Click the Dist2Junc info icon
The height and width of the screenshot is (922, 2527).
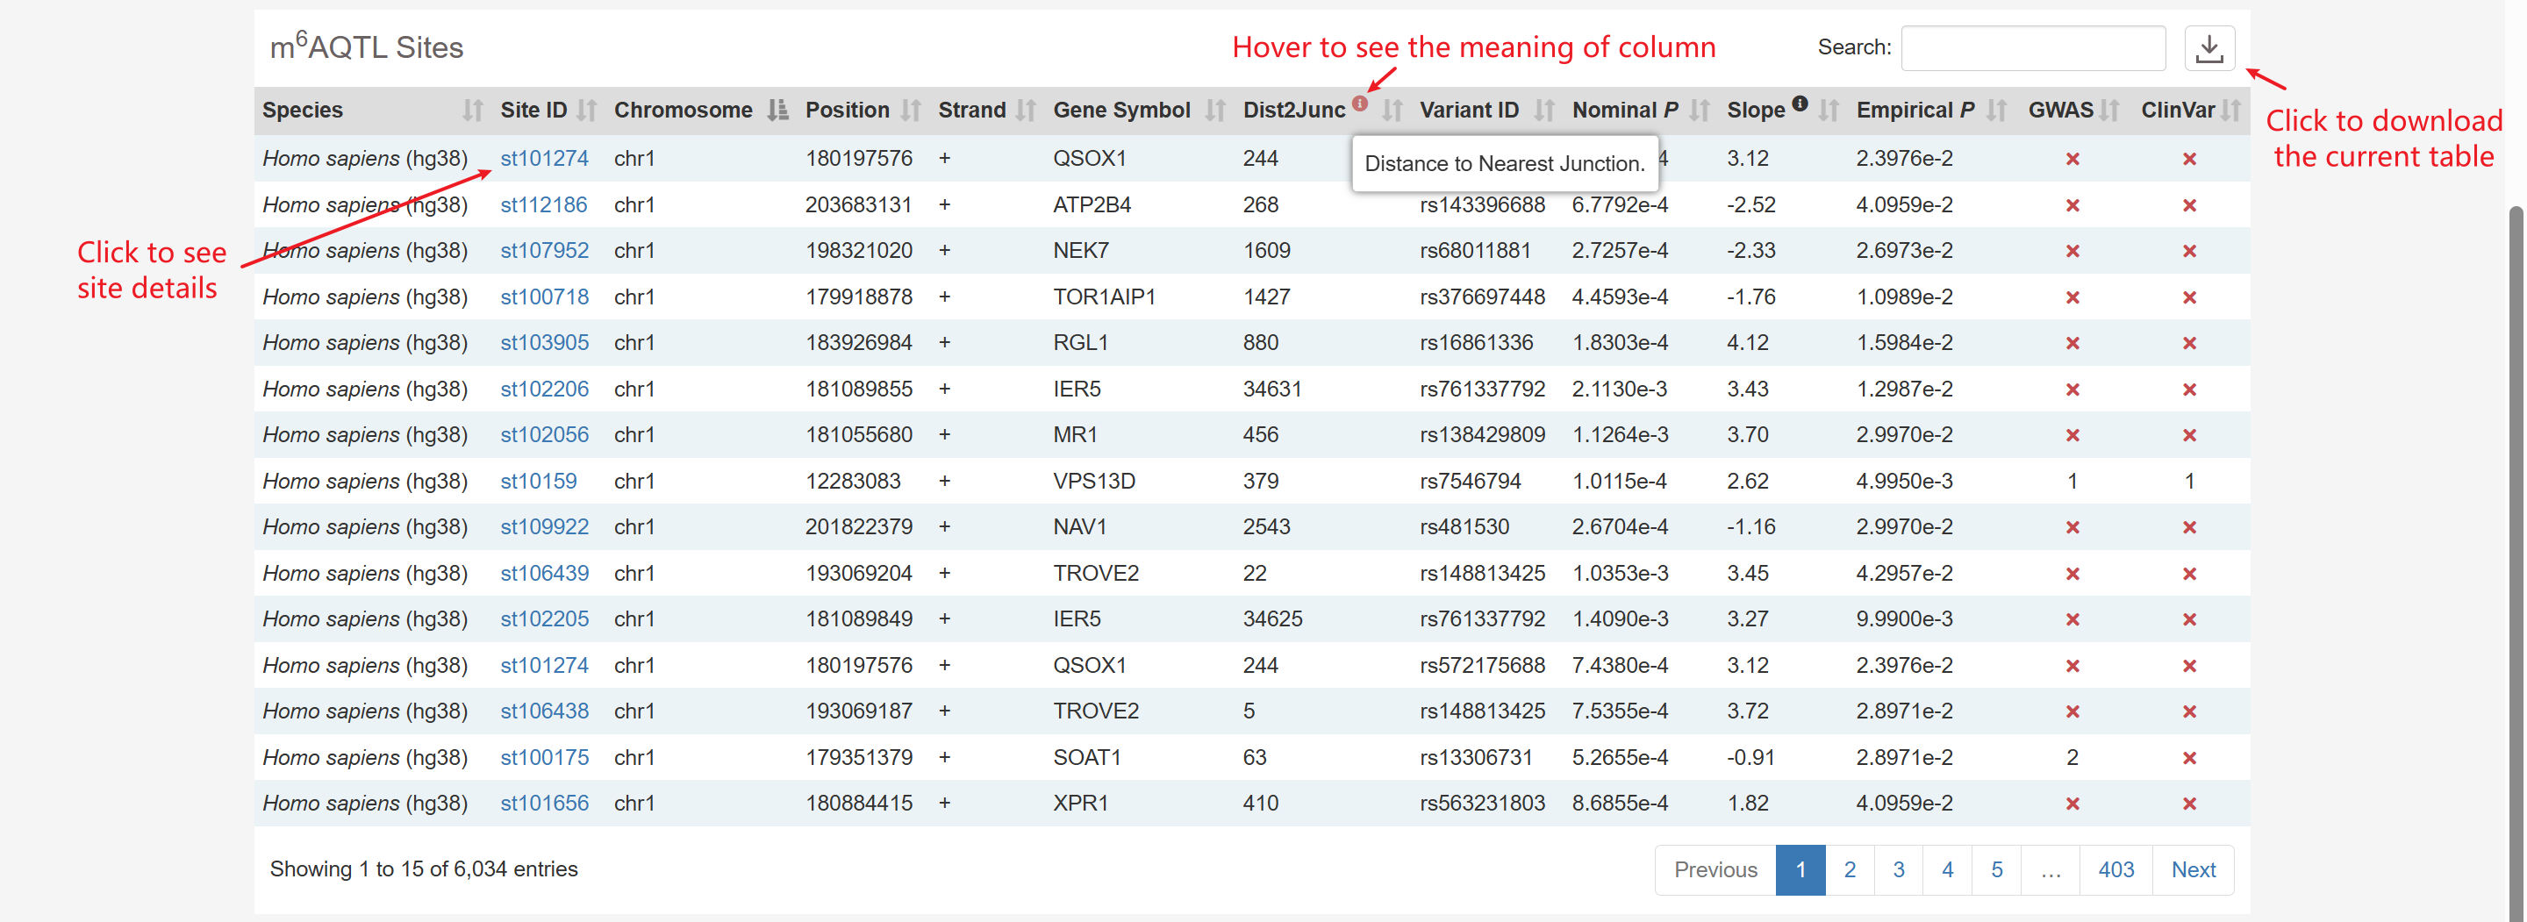point(1360,103)
